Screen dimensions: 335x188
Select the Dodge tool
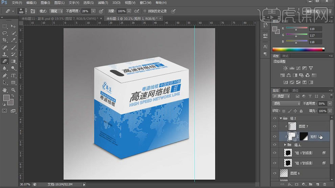coord(13,68)
